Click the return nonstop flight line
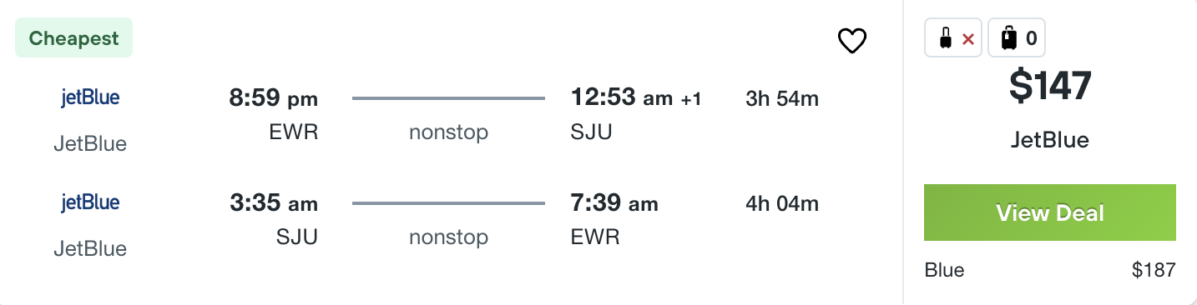The width and height of the screenshot is (1197, 305). coord(448,203)
